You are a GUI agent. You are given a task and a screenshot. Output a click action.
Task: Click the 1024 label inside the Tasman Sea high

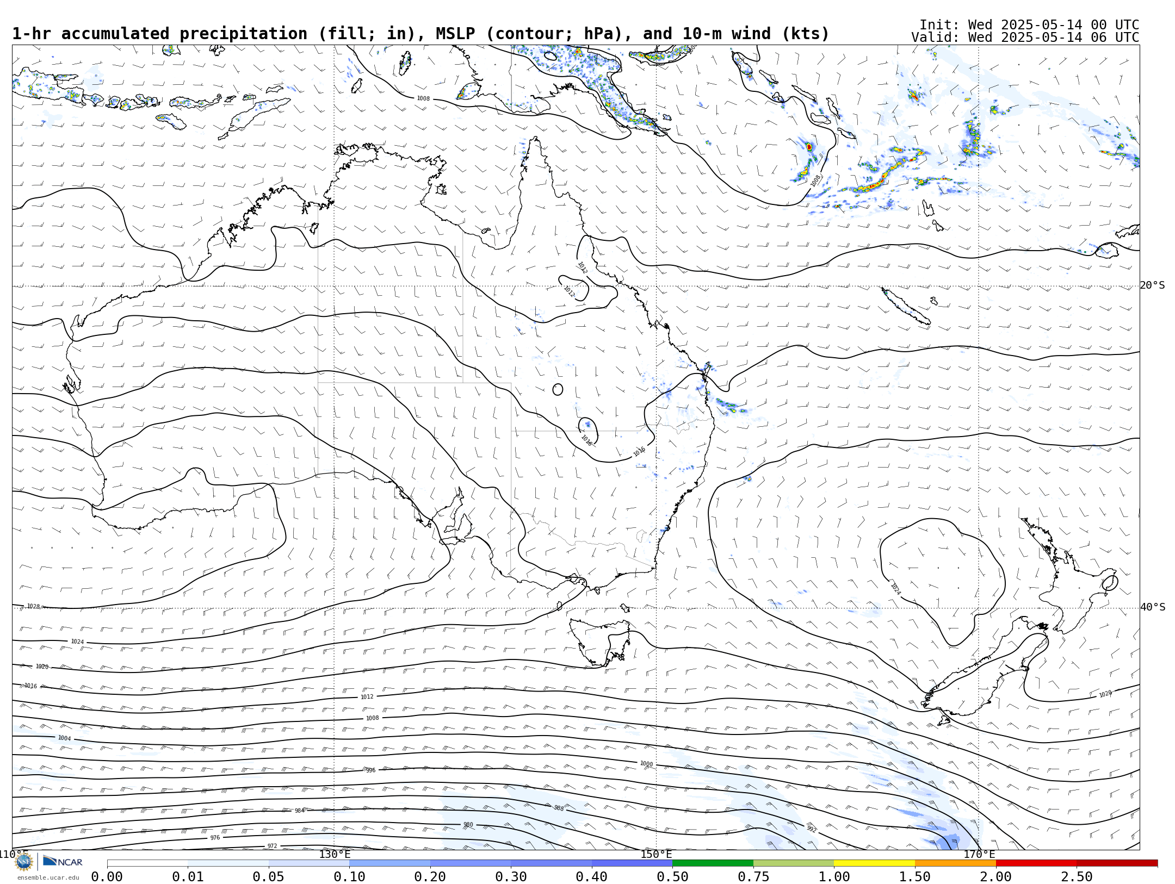[895, 589]
